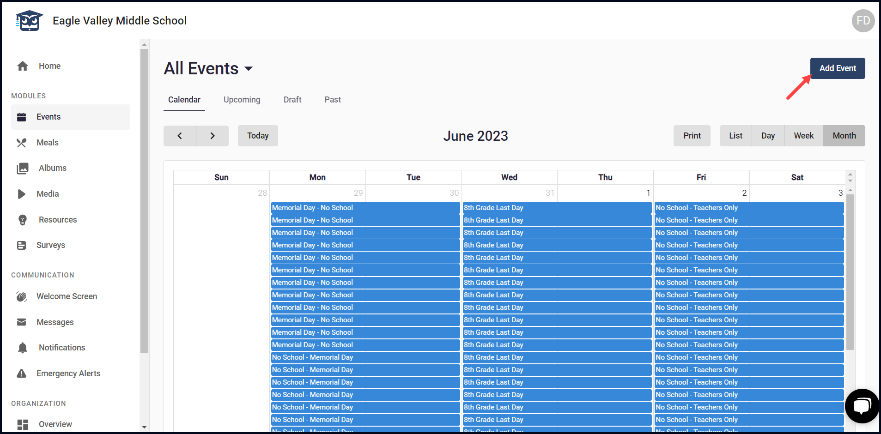This screenshot has width=881, height=434.
Task: Open Surveys in the sidebar
Action: coord(71,245)
